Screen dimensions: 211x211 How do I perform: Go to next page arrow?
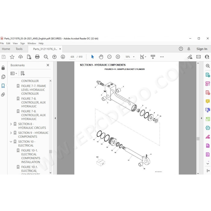click(x=63, y=57)
